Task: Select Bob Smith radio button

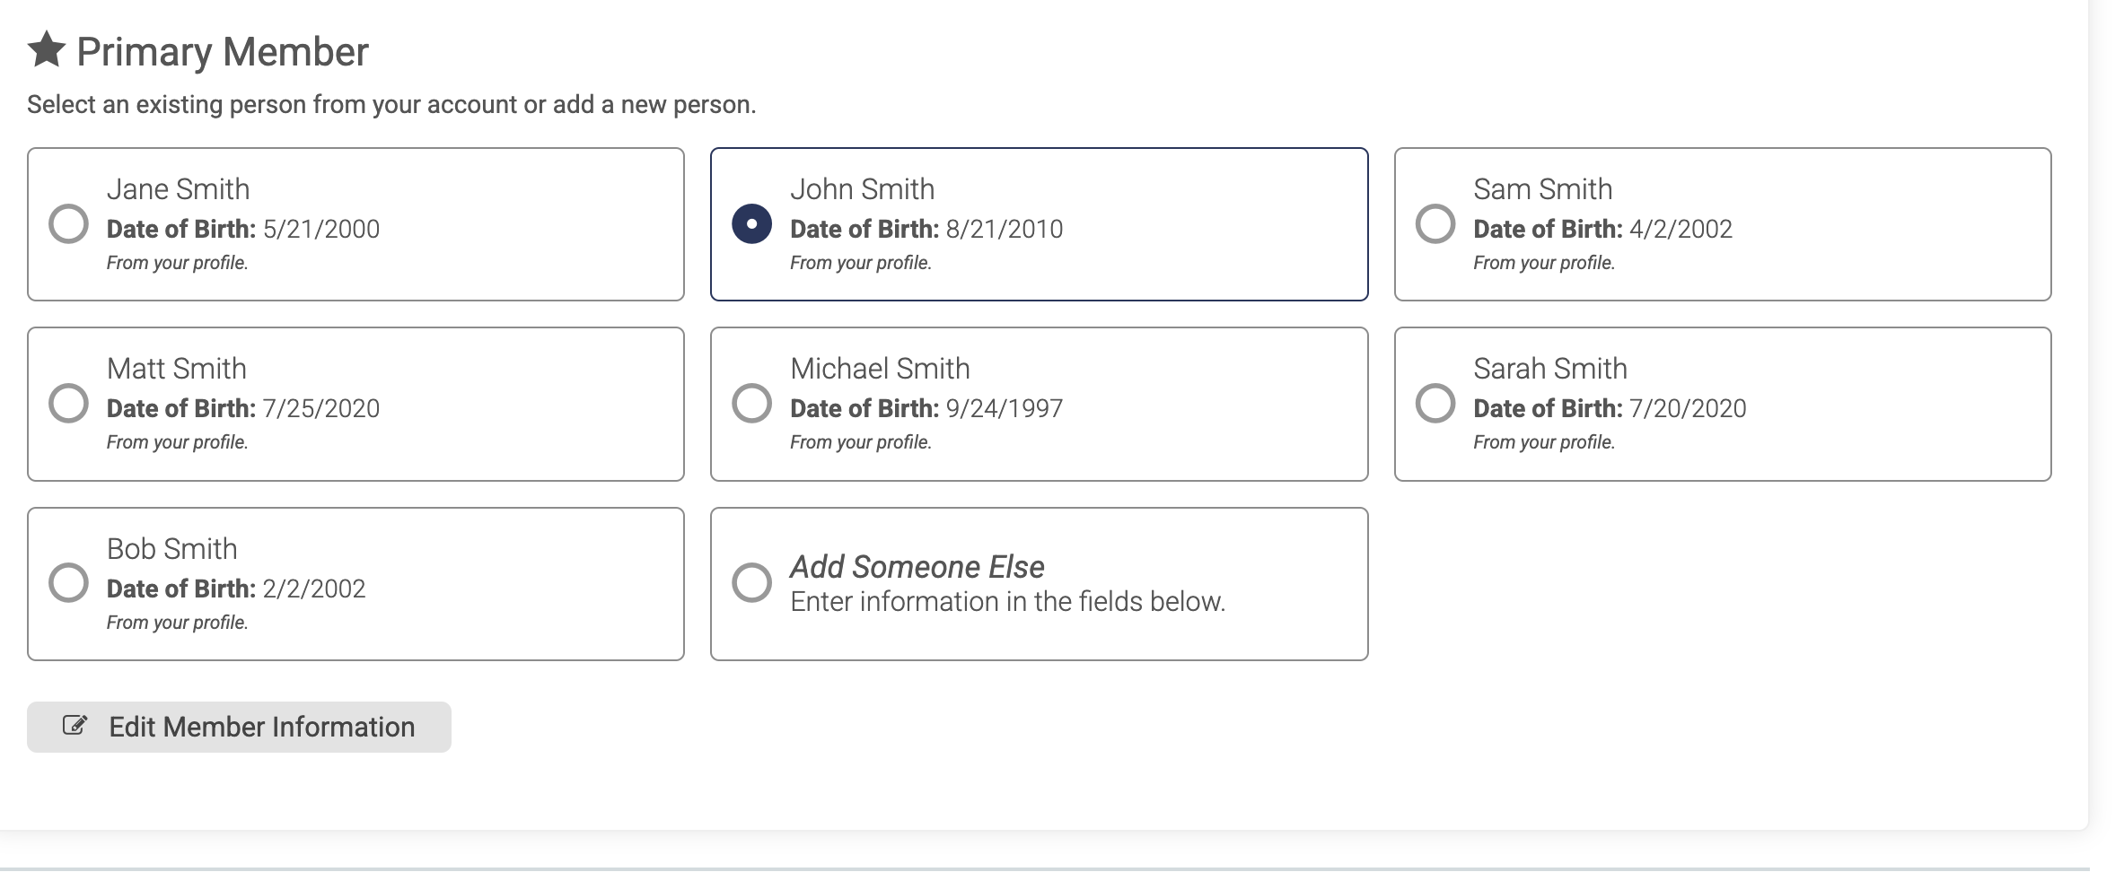Action: click(x=68, y=582)
